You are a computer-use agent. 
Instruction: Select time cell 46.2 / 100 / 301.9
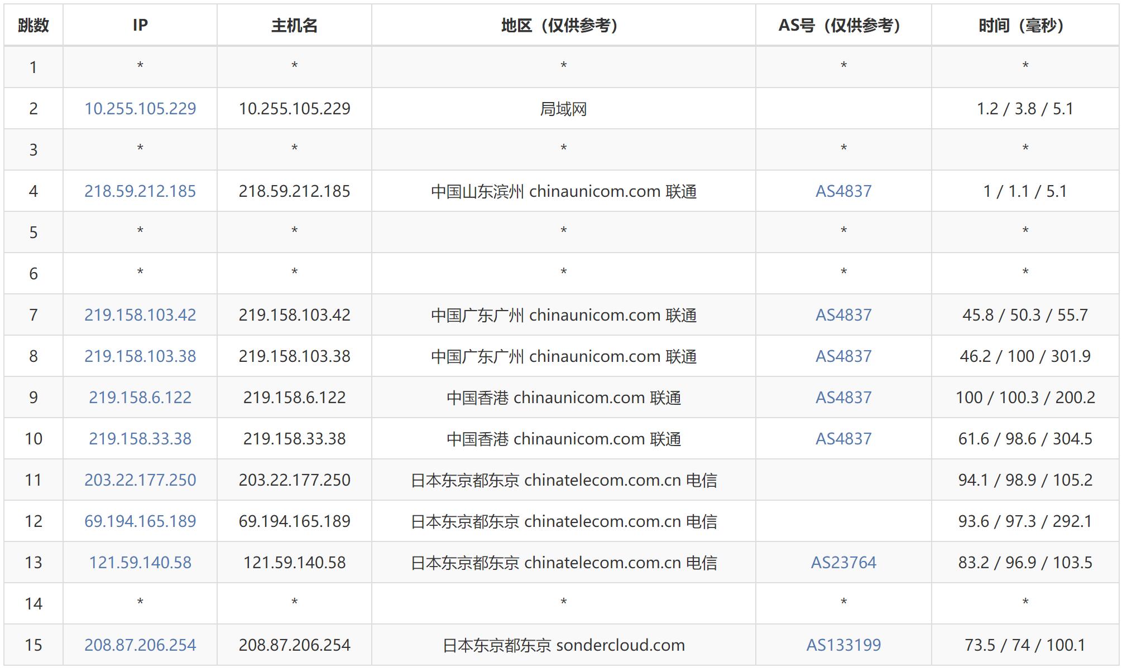click(1025, 356)
